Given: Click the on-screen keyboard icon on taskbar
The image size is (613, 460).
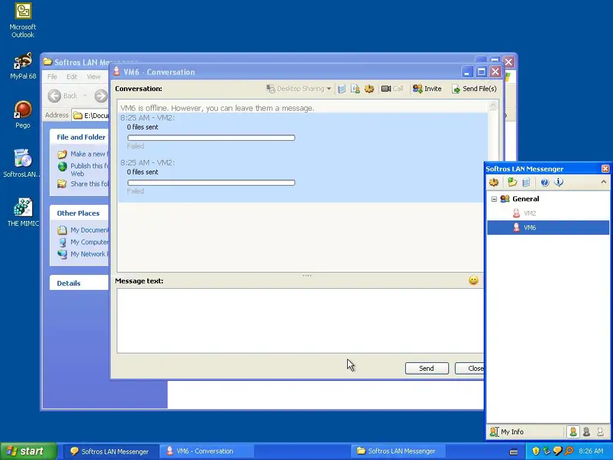Looking at the screenshot, I should pyautogui.click(x=514, y=452).
